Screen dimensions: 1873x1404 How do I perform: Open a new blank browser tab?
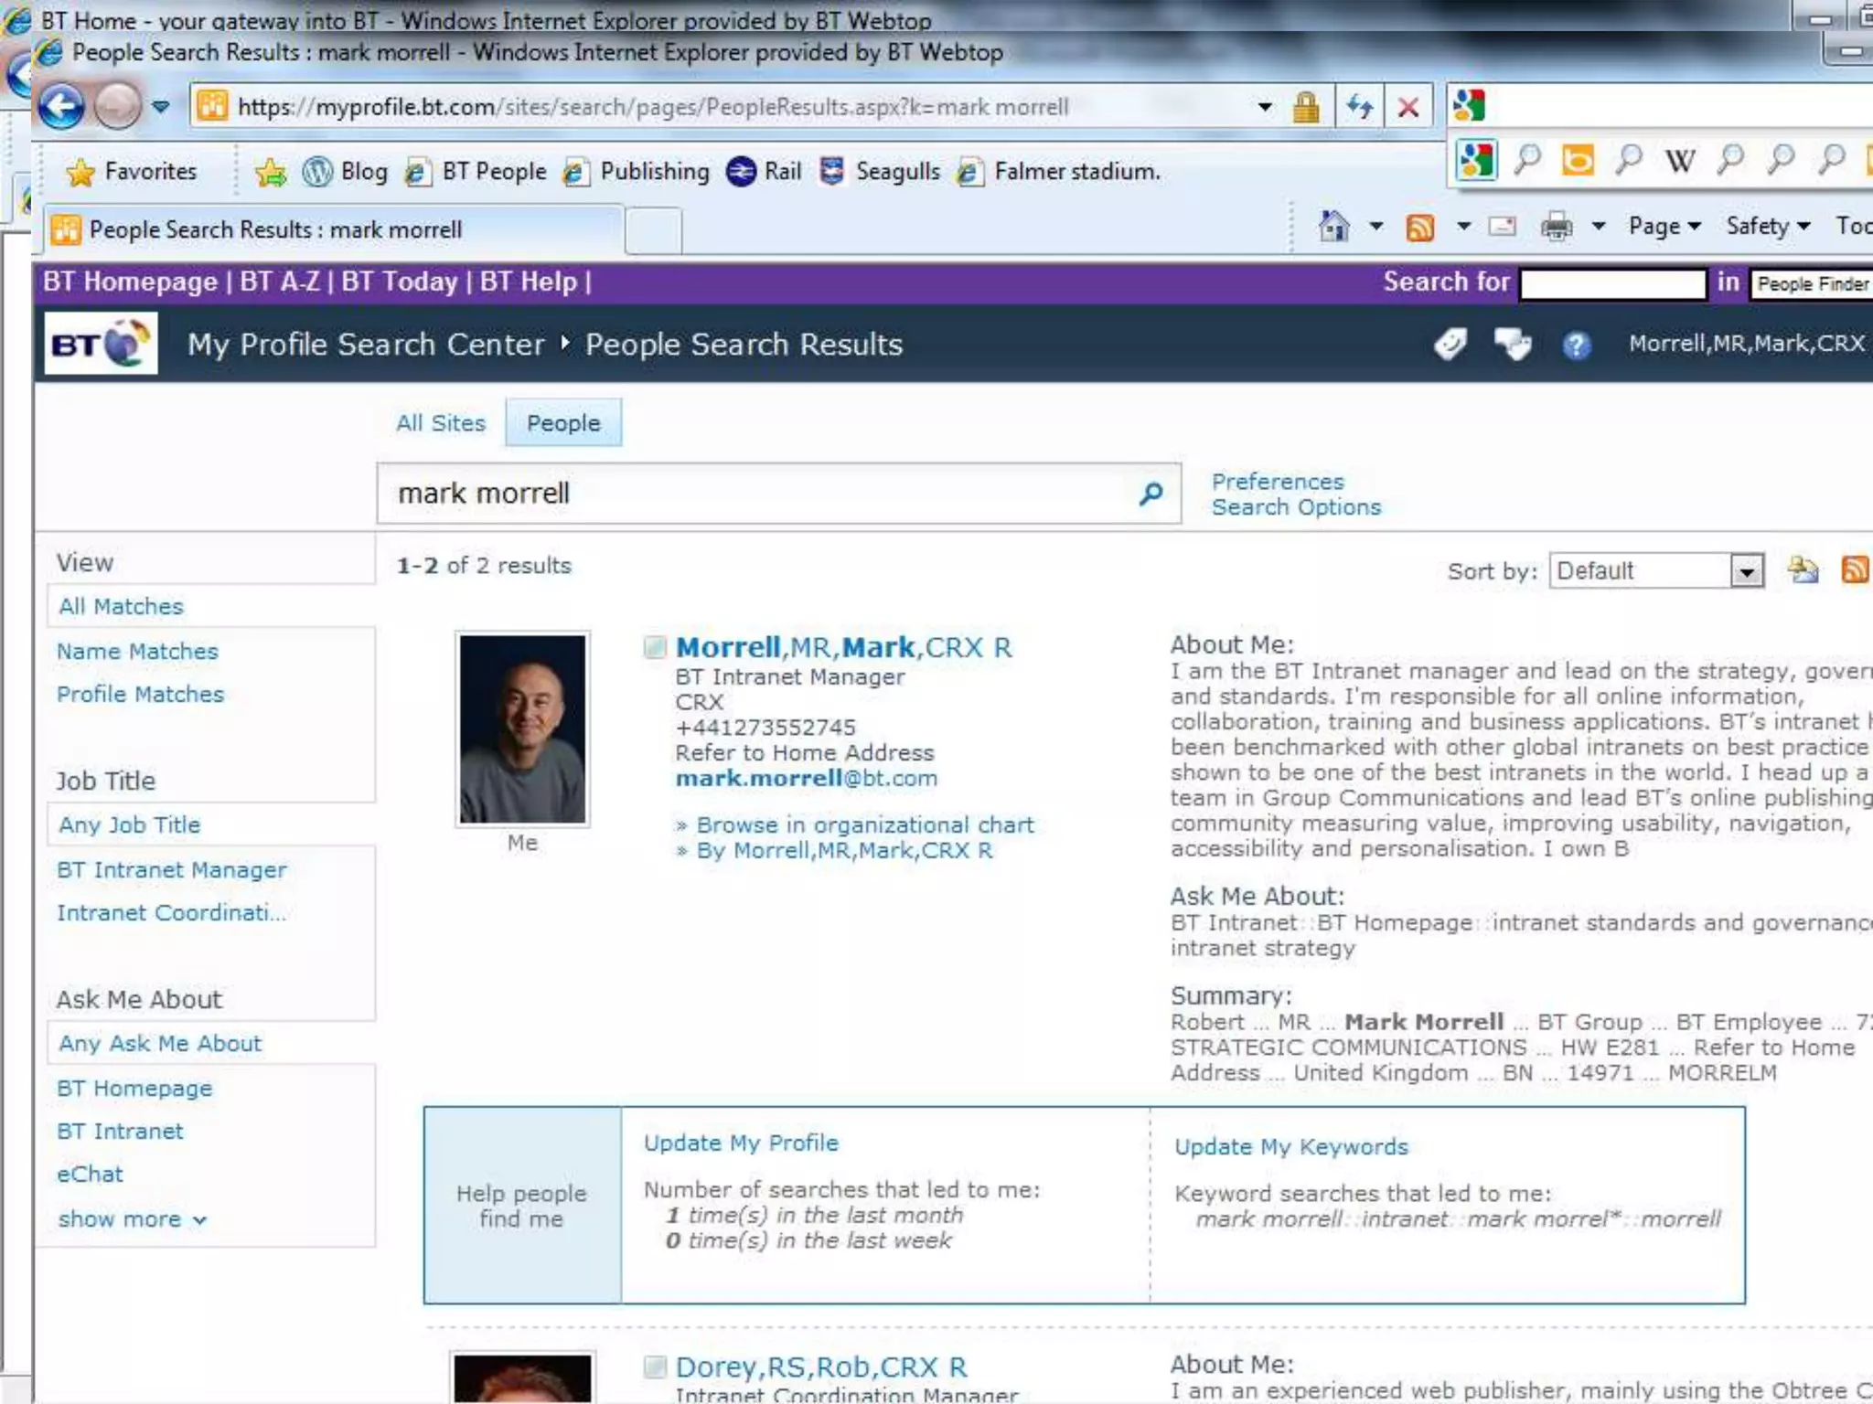tap(653, 230)
